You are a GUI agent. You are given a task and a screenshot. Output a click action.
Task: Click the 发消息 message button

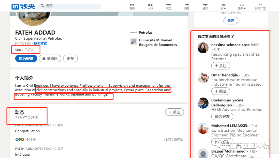[50, 59]
